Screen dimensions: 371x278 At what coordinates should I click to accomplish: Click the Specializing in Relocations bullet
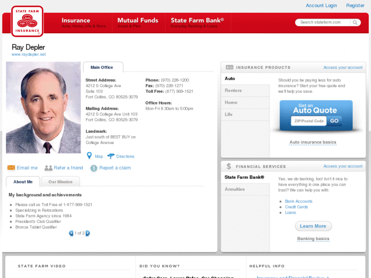coord(39,210)
